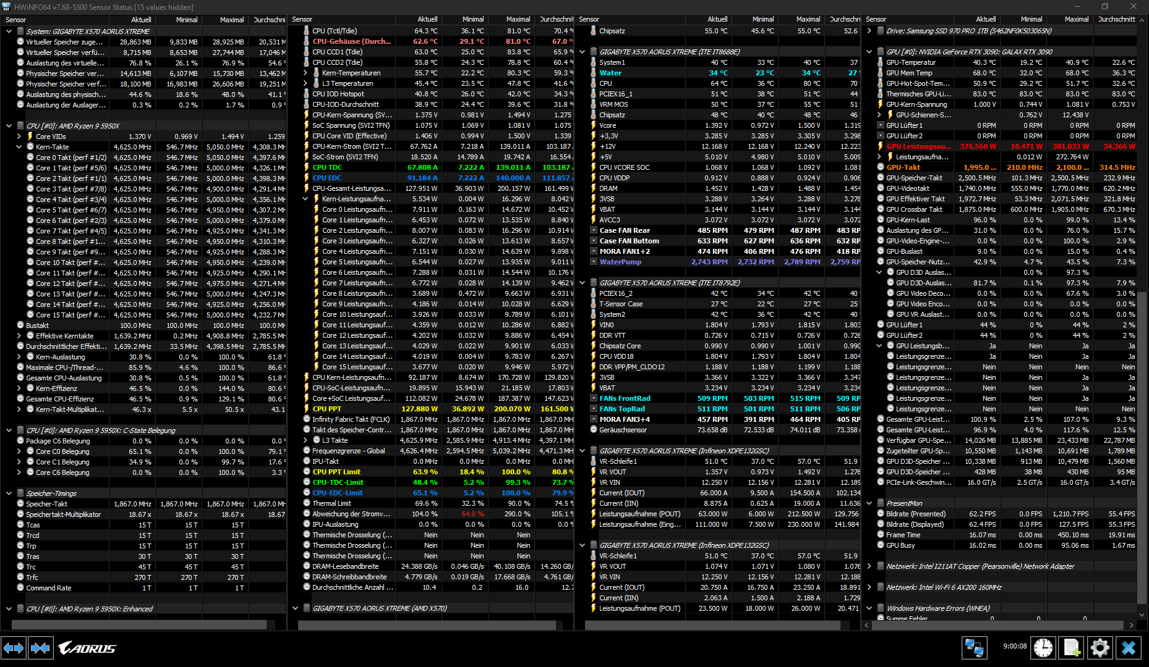The width and height of the screenshot is (1149, 667).
Task: Collapse the GPU D3D Auslas... subtree
Action: pos(879,272)
